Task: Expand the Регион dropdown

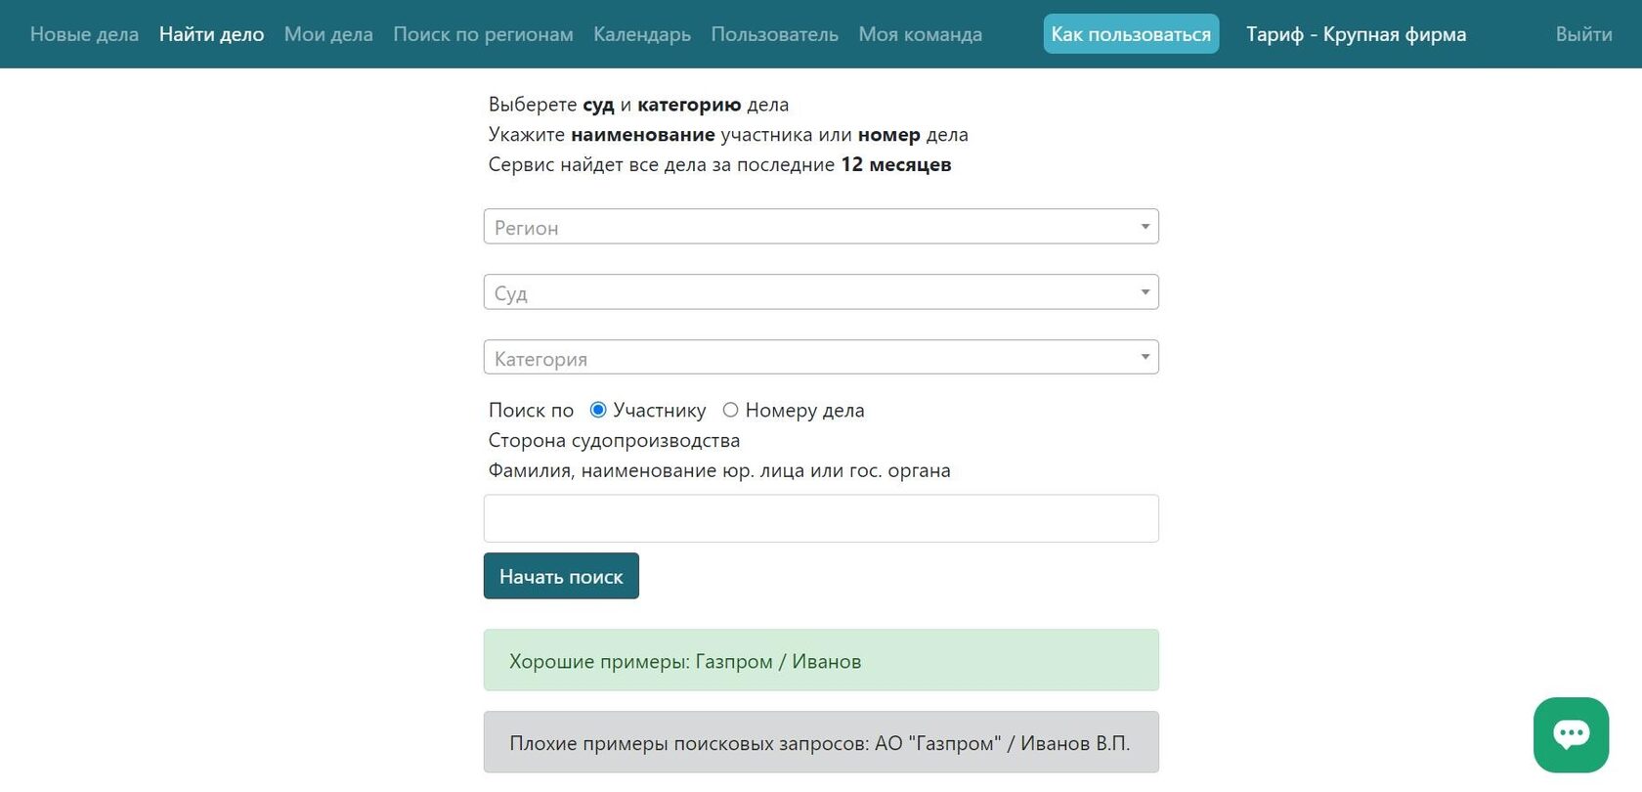Action: (821, 227)
